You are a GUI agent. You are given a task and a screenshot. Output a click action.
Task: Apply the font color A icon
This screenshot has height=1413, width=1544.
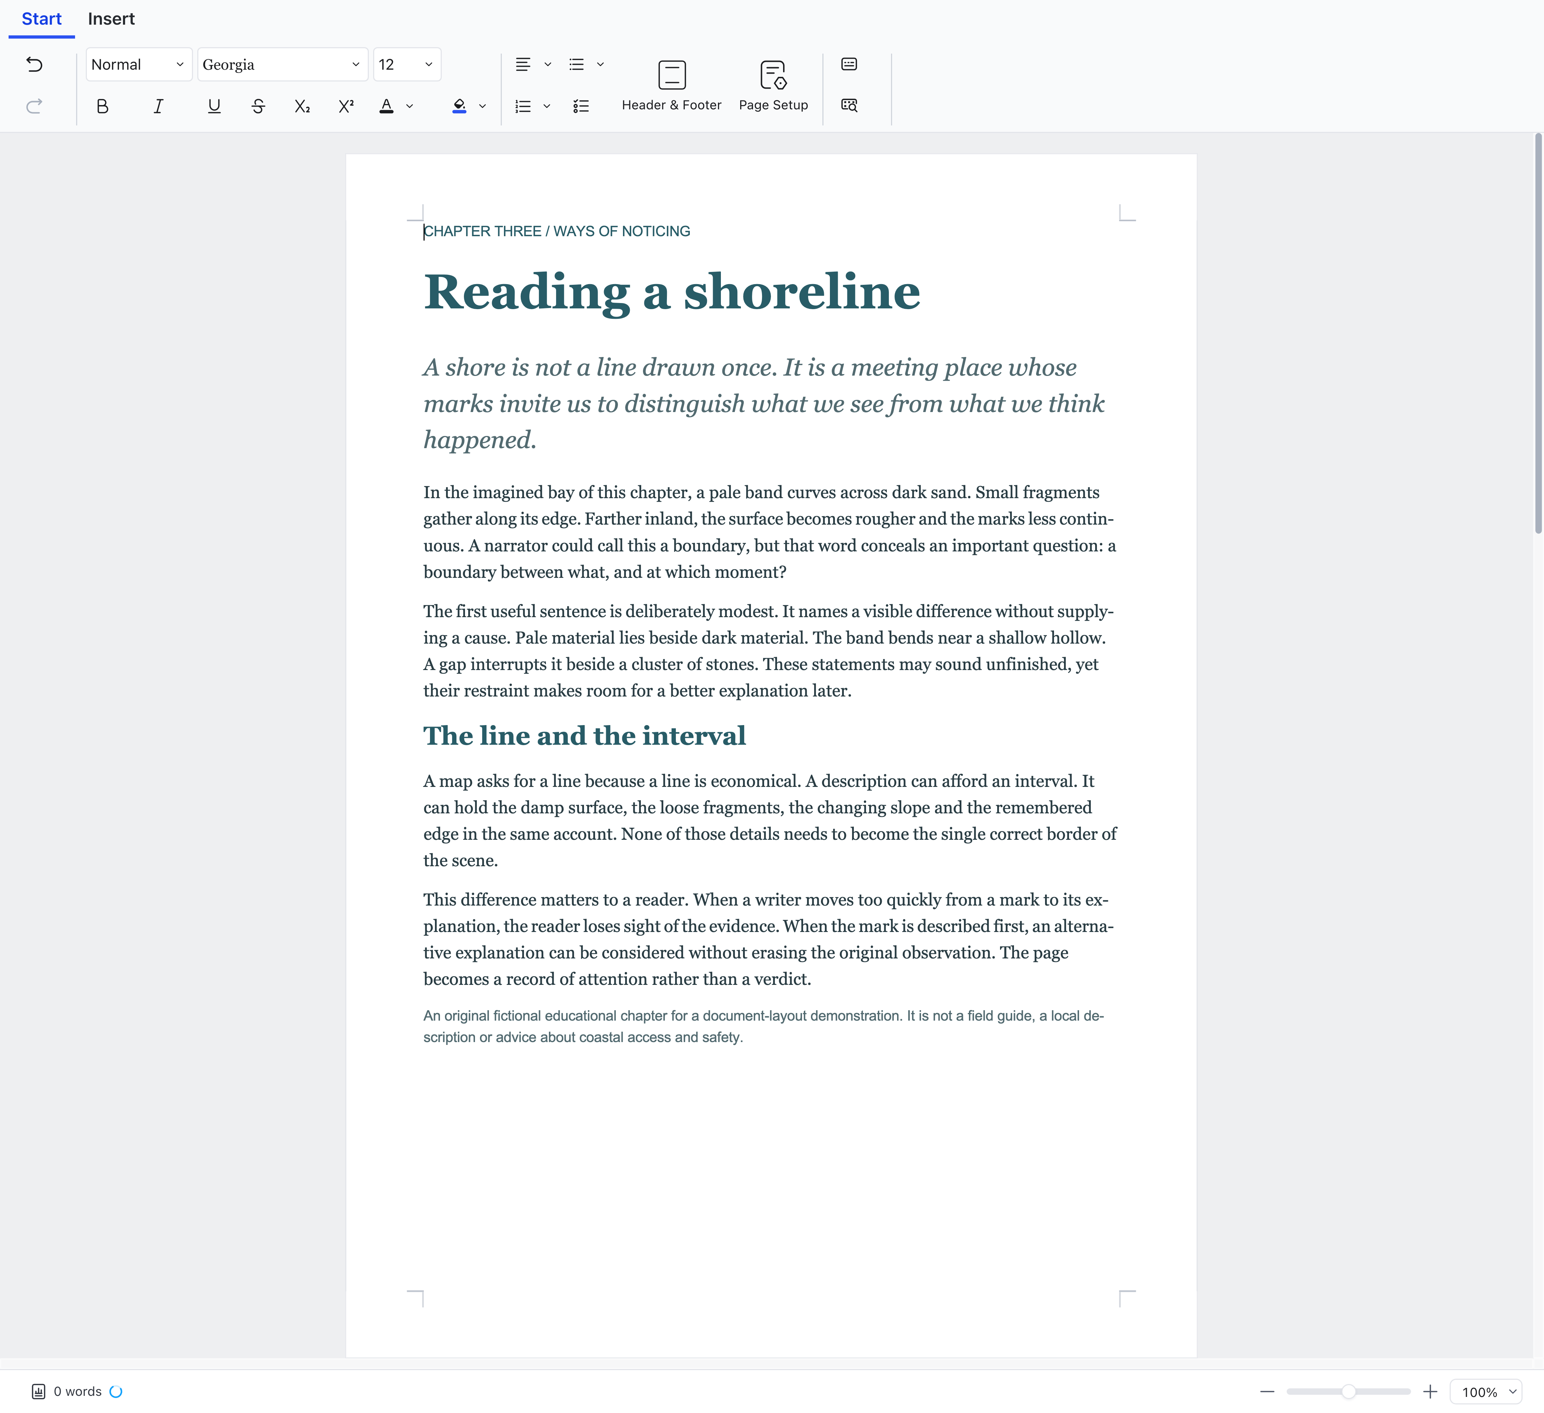point(387,106)
